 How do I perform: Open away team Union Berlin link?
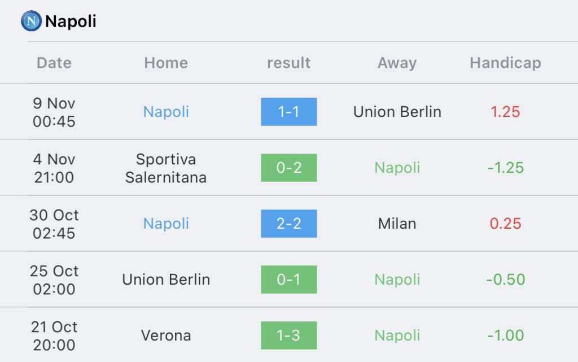pyautogui.click(x=397, y=112)
